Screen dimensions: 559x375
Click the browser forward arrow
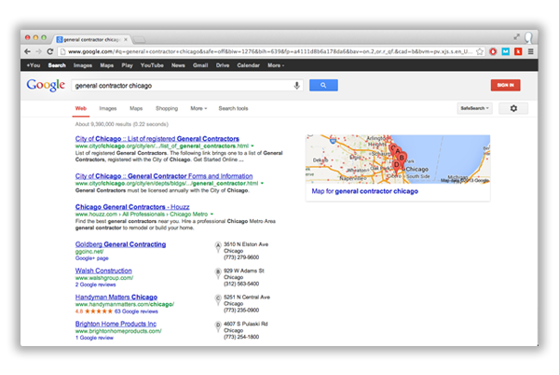point(38,51)
